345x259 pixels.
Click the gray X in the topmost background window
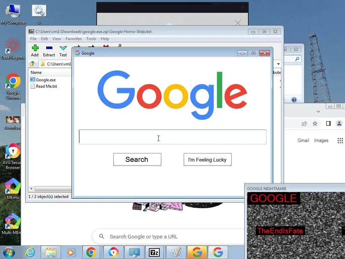point(238,23)
